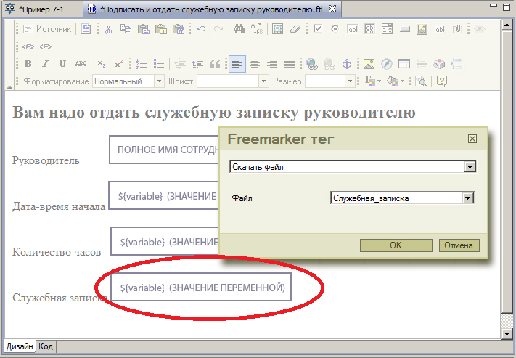The height and width of the screenshot is (358, 516).
Task: Switch to the Код tab
Action: point(46,347)
